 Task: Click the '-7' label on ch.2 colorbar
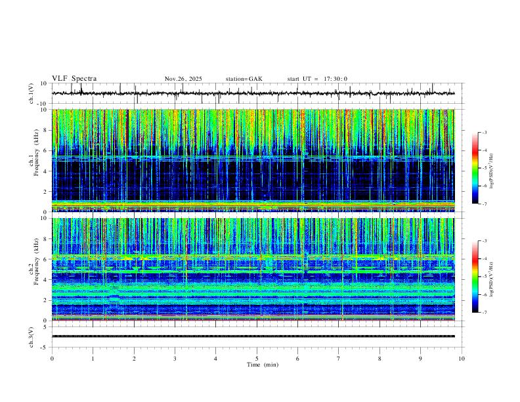(484, 312)
